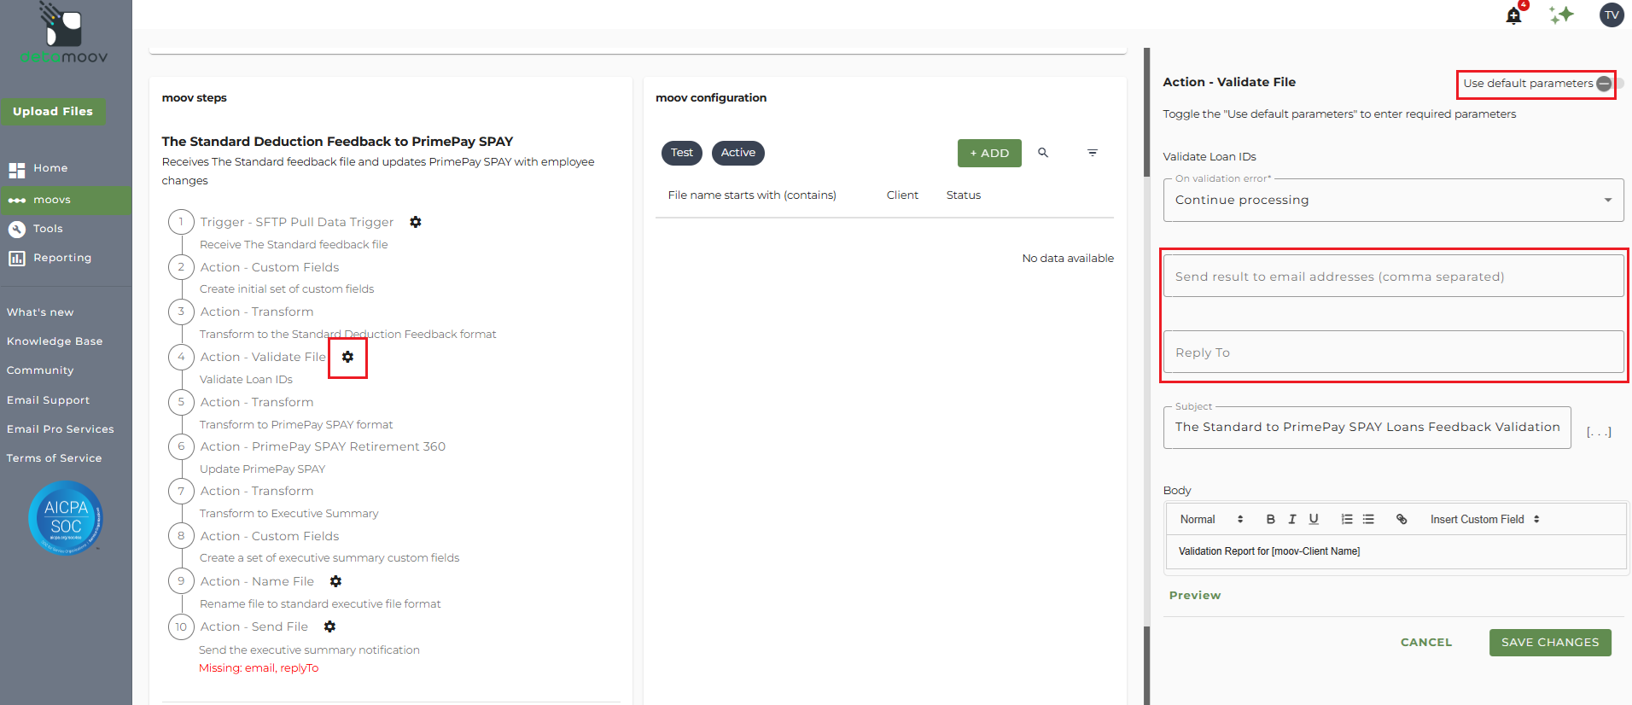Click into the Body text area
1632x705 pixels.
pos(1396,551)
